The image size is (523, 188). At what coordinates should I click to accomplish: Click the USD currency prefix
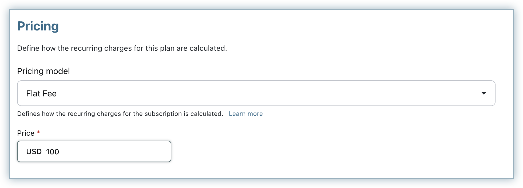click(x=34, y=152)
